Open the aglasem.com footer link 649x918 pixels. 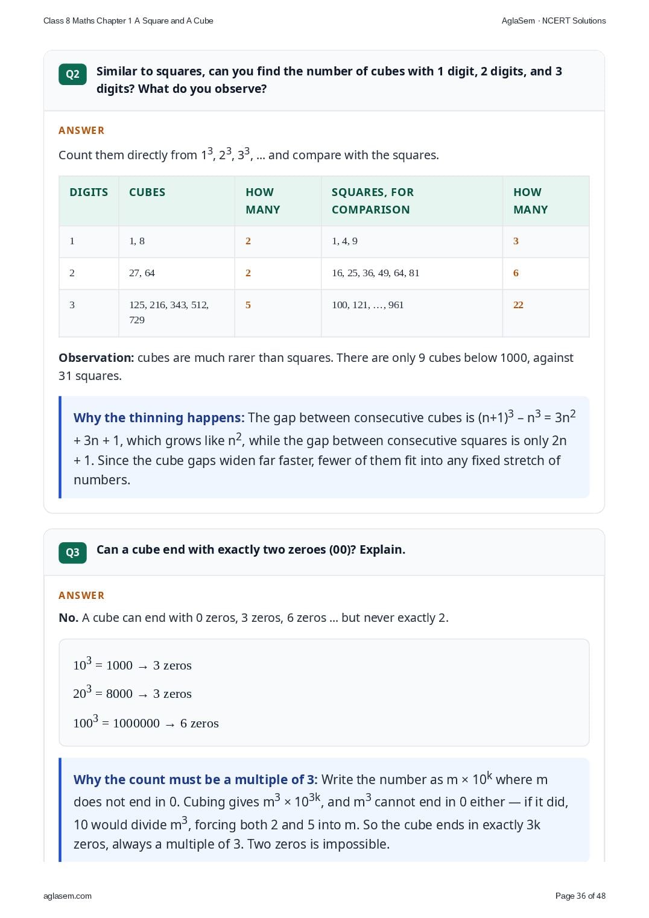tap(68, 896)
